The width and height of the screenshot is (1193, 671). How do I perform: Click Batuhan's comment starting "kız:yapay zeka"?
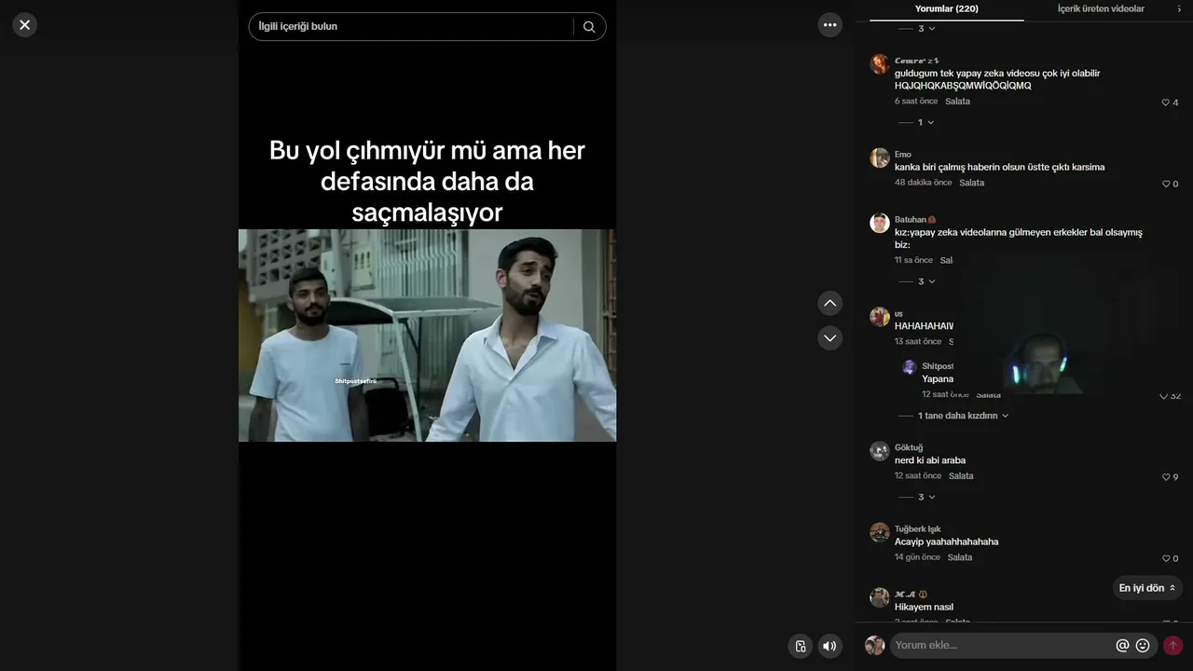1019,239
